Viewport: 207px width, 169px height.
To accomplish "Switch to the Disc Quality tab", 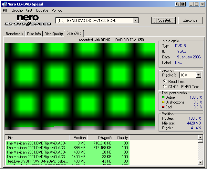I will 54,34.
